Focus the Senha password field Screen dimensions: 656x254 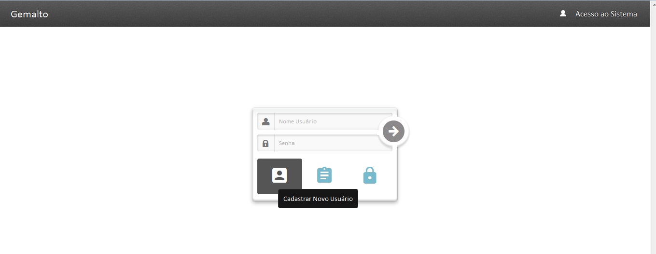[333, 143]
